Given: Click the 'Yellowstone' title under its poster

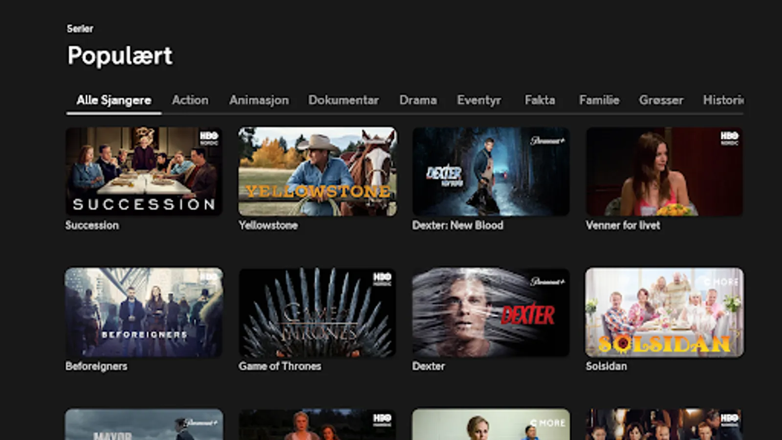Looking at the screenshot, I should click(x=268, y=225).
